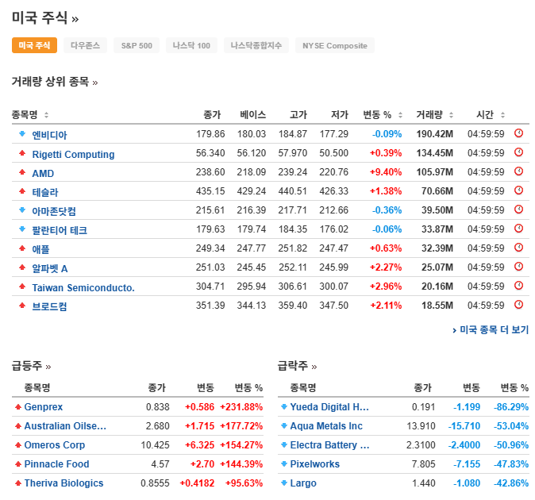Open the Electra Battery ... loser link
Screen dimensions: 535x500
point(329,445)
